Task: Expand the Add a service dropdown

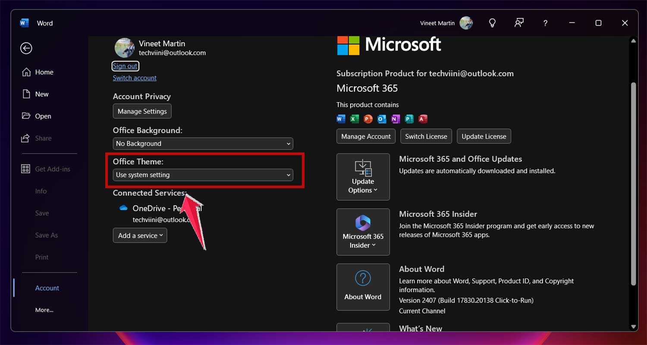Action: pyautogui.click(x=140, y=235)
